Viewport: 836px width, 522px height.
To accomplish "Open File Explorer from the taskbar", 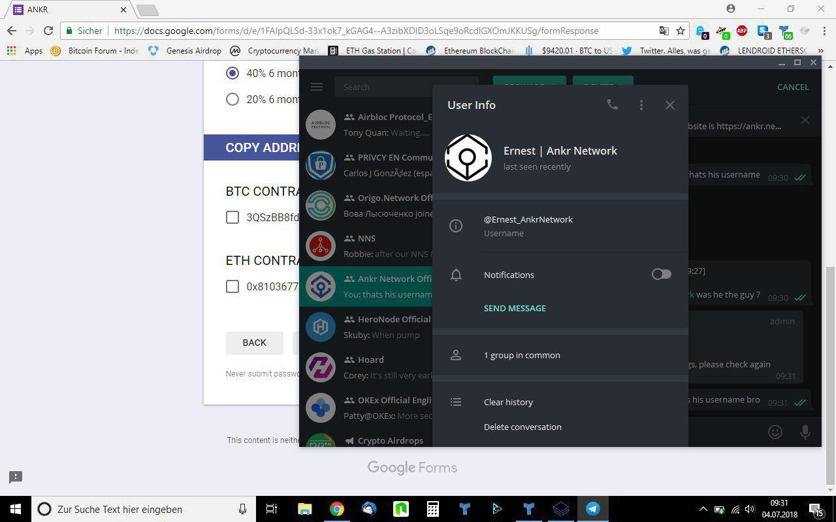I will click(x=304, y=509).
